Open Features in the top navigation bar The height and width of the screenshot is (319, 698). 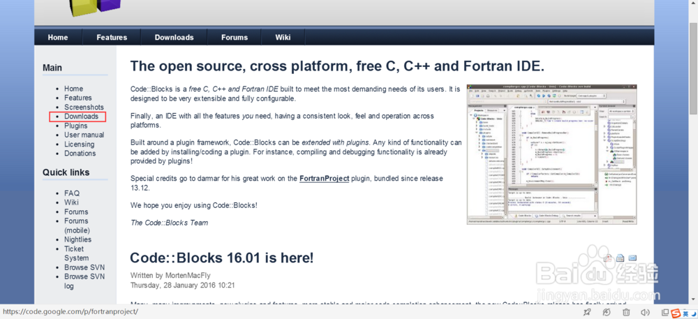click(x=112, y=38)
